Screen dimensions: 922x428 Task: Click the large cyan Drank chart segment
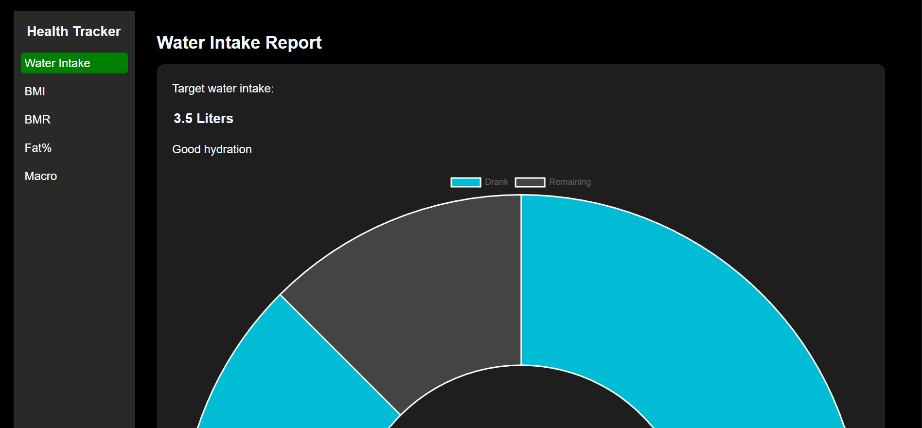click(656, 302)
